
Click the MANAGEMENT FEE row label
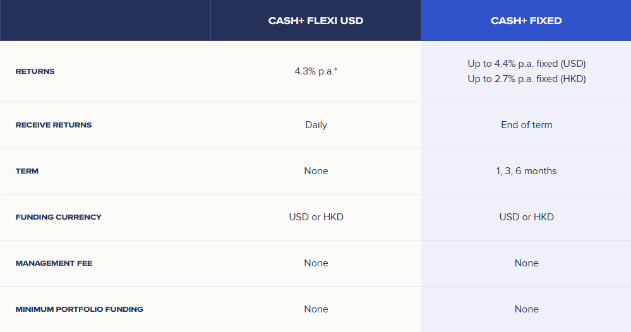(x=54, y=263)
